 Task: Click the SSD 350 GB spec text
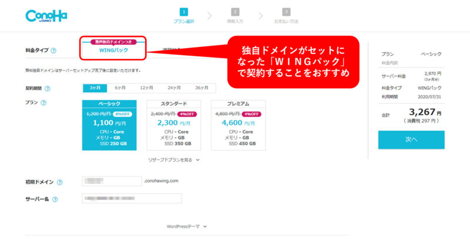point(178,144)
